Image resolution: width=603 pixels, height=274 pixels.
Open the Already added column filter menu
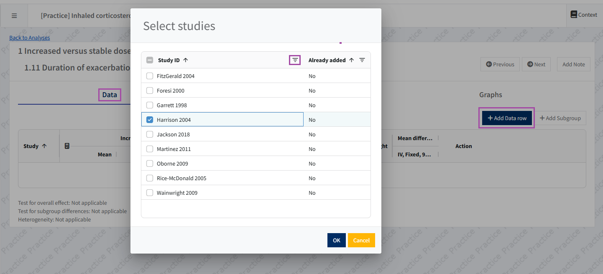362,60
